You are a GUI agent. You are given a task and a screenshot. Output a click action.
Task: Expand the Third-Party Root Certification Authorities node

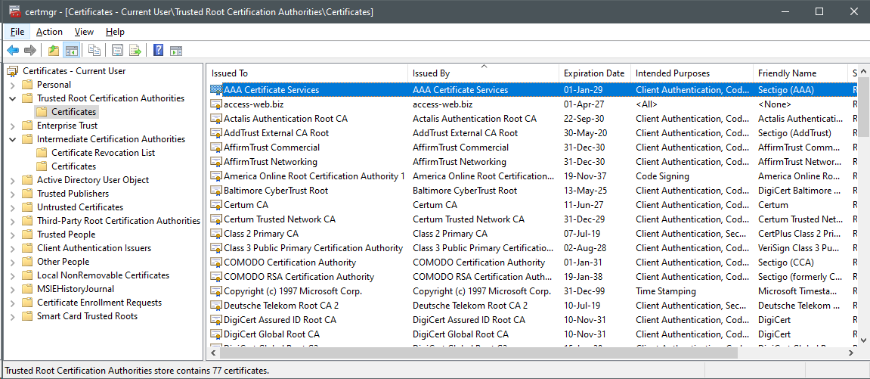click(x=13, y=221)
